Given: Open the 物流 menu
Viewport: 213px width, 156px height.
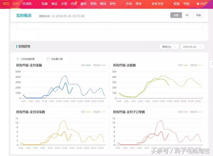Looking at the screenshot, I should (x=103, y=4).
